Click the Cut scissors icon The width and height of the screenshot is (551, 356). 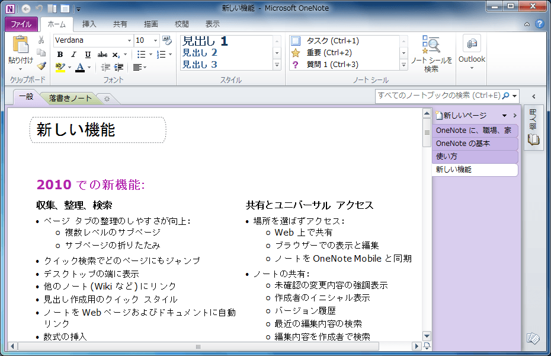click(41, 40)
